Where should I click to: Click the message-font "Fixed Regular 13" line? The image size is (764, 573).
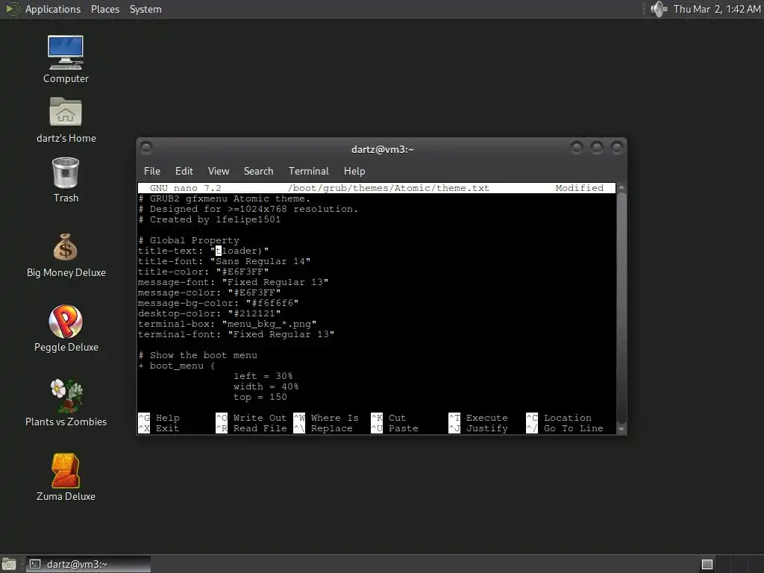tap(233, 282)
